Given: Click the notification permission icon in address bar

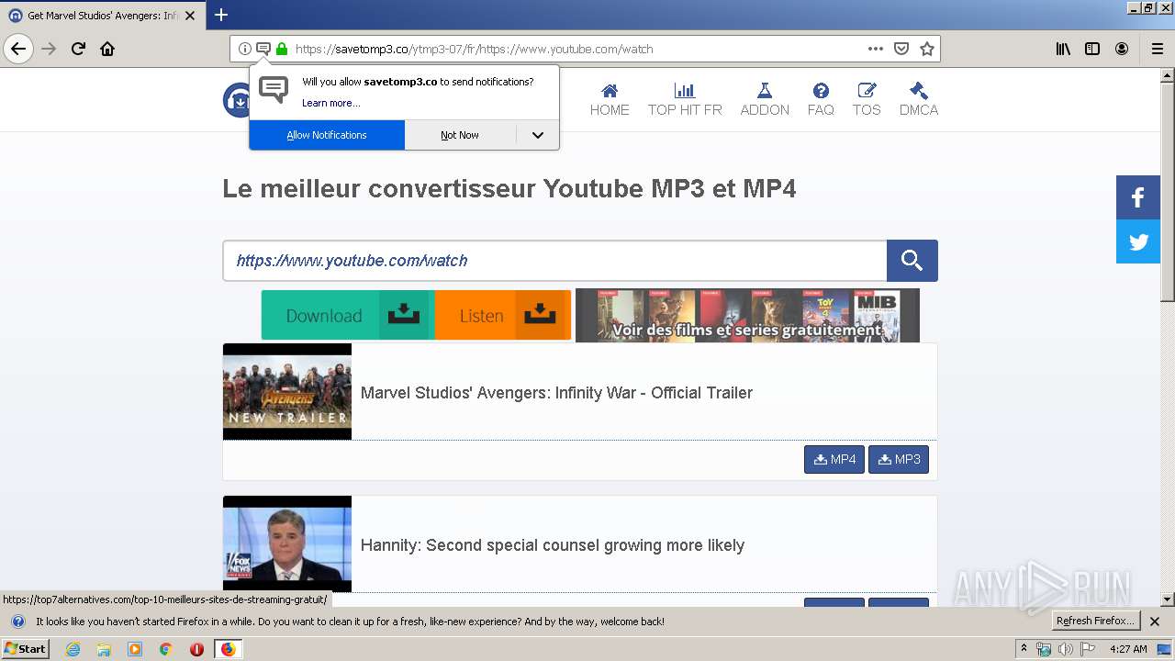Looking at the screenshot, I should pyautogui.click(x=263, y=49).
